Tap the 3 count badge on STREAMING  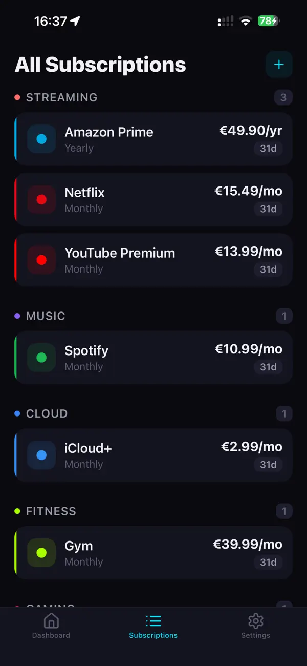[283, 97]
